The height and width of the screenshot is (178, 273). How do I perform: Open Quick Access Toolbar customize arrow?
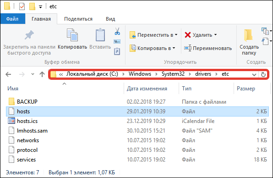coord(40,7)
